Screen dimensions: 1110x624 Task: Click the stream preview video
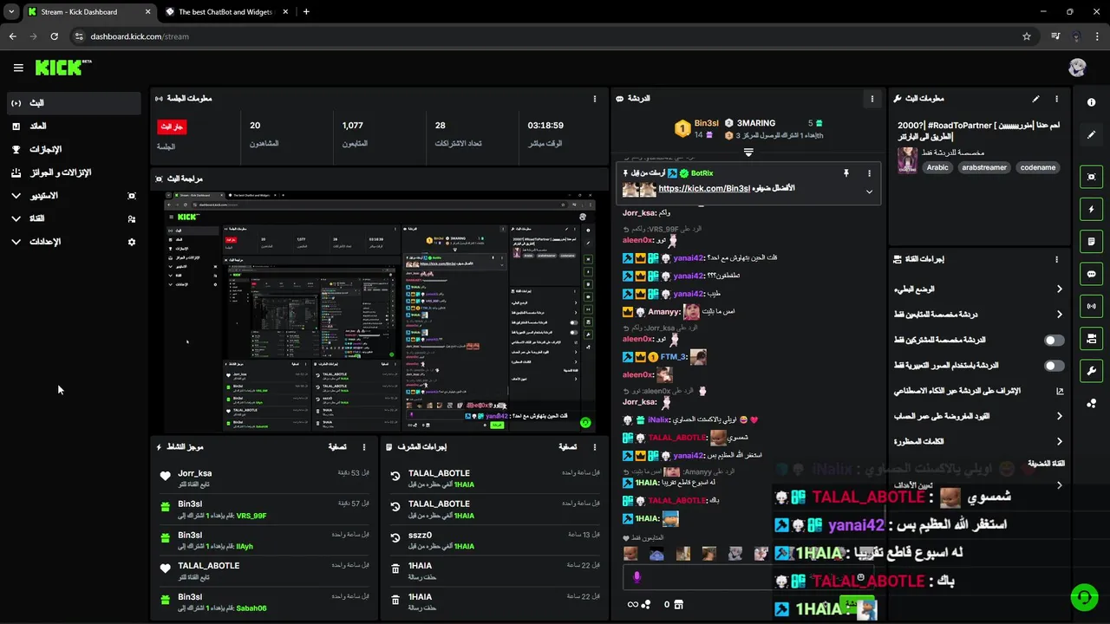(x=380, y=310)
